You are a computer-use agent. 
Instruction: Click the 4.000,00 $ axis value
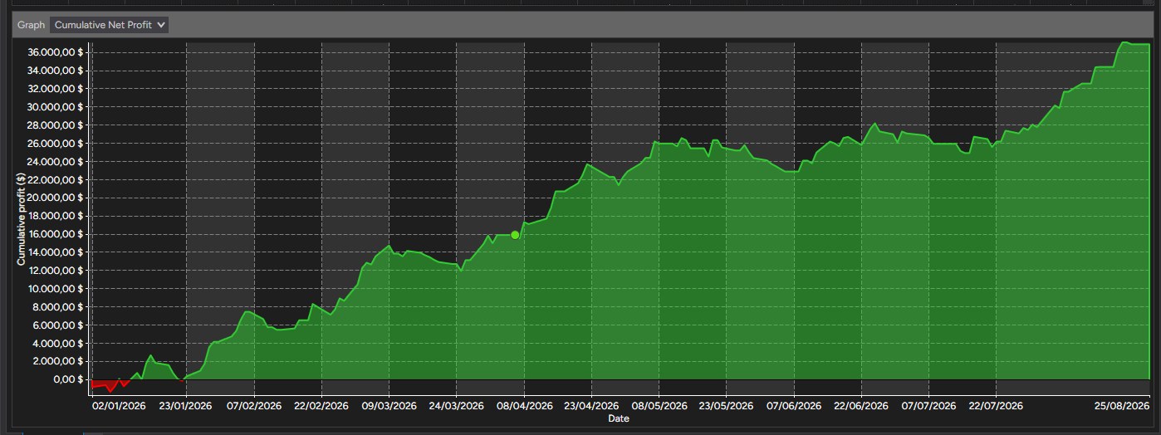point(59,344)
